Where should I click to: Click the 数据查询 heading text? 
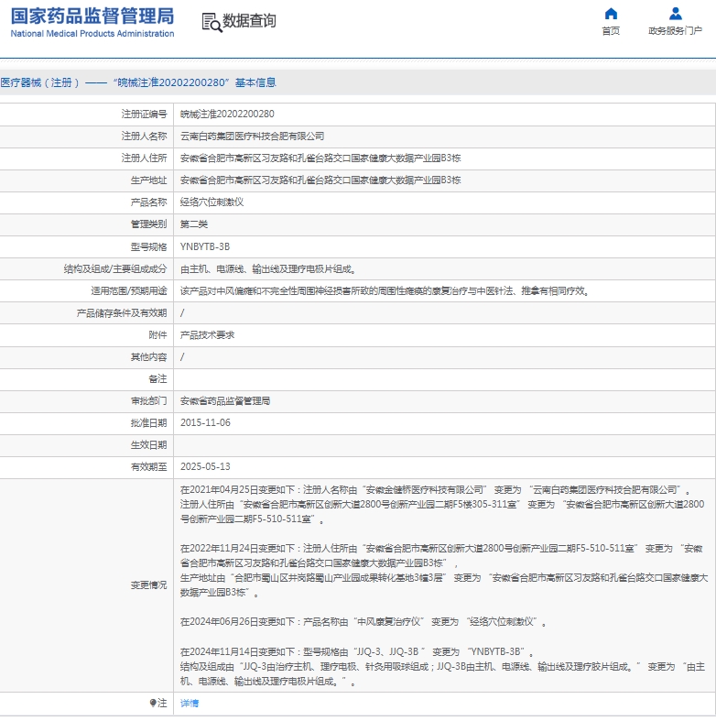click(249, 21)
